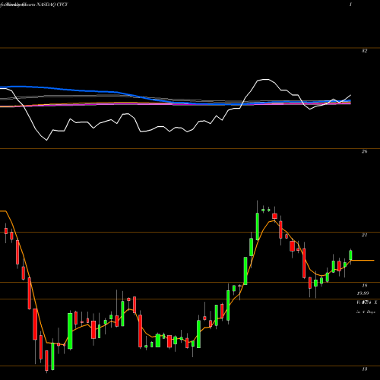This screenshot has width=380, height=380.
Task: Click the 26 price axis label
Action: click(x=364, y=151)
